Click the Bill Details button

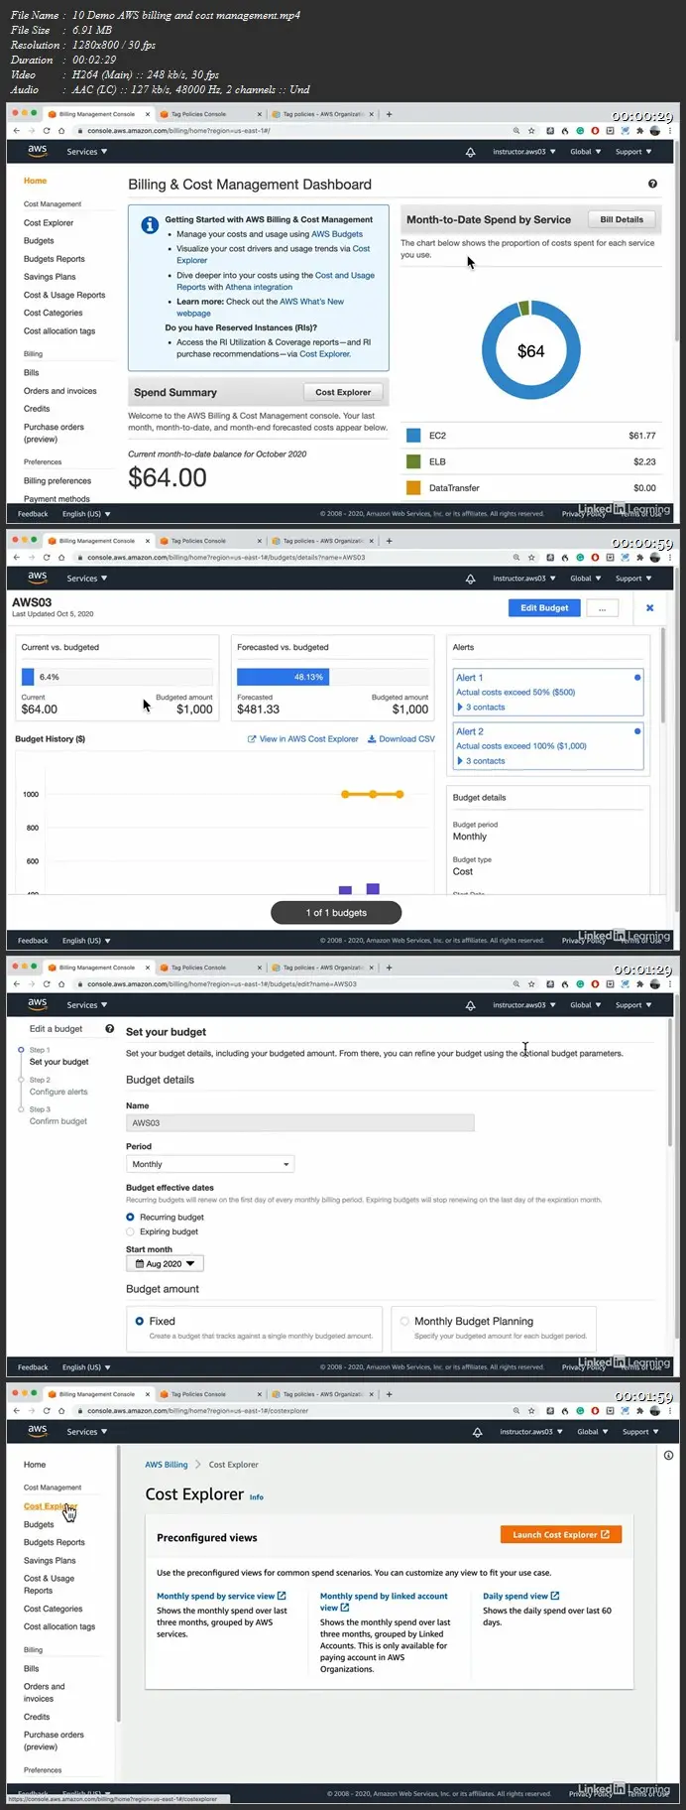click(x=622, y=219)
